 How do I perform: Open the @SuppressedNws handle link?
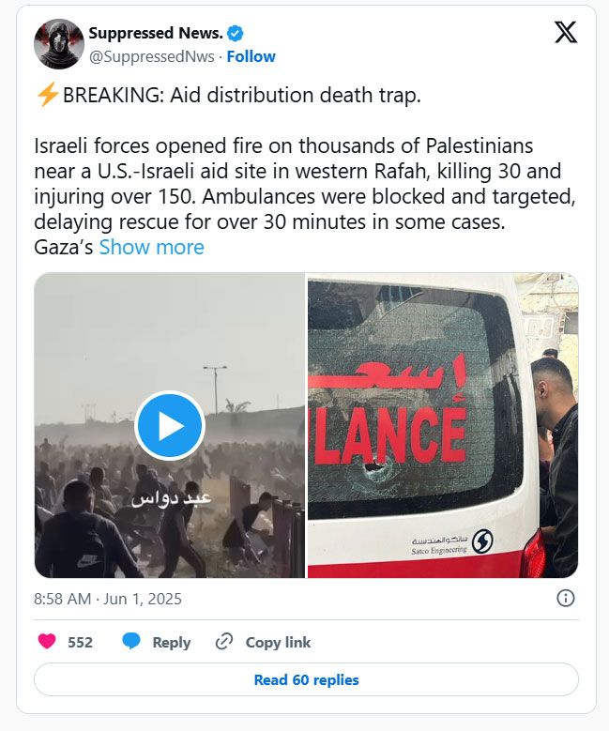152,56
